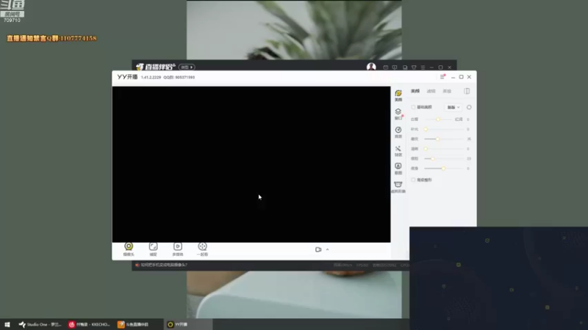
Task: Expand the arrow next to record icon
Action: point(327,249)
